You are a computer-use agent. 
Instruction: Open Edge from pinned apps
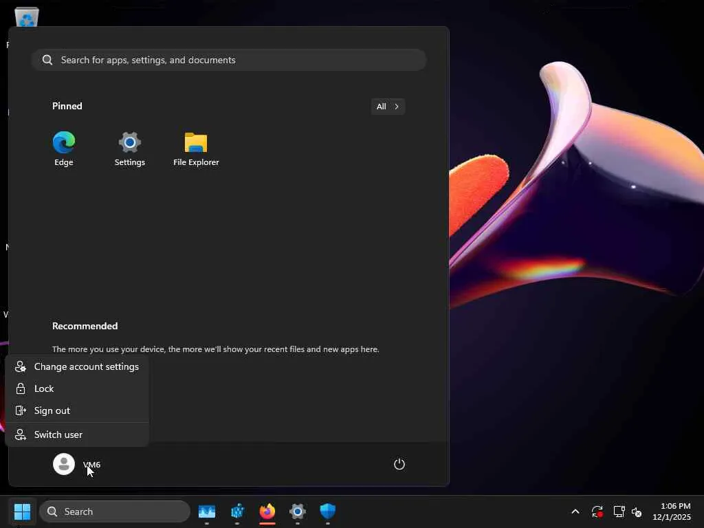tap(64, 149)
